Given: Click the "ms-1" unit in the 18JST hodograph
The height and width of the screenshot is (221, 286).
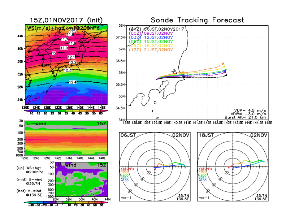Looking at the screenshot, I should click(204, 198).
